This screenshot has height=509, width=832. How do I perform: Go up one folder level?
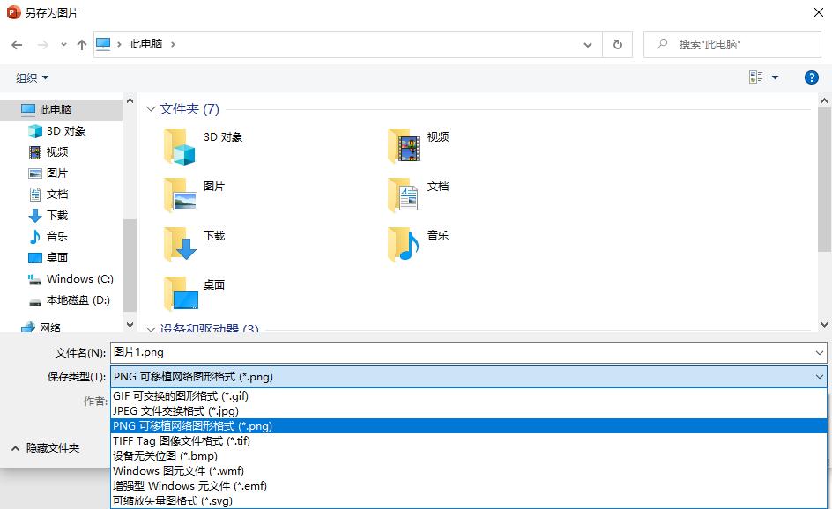point(82,45)
